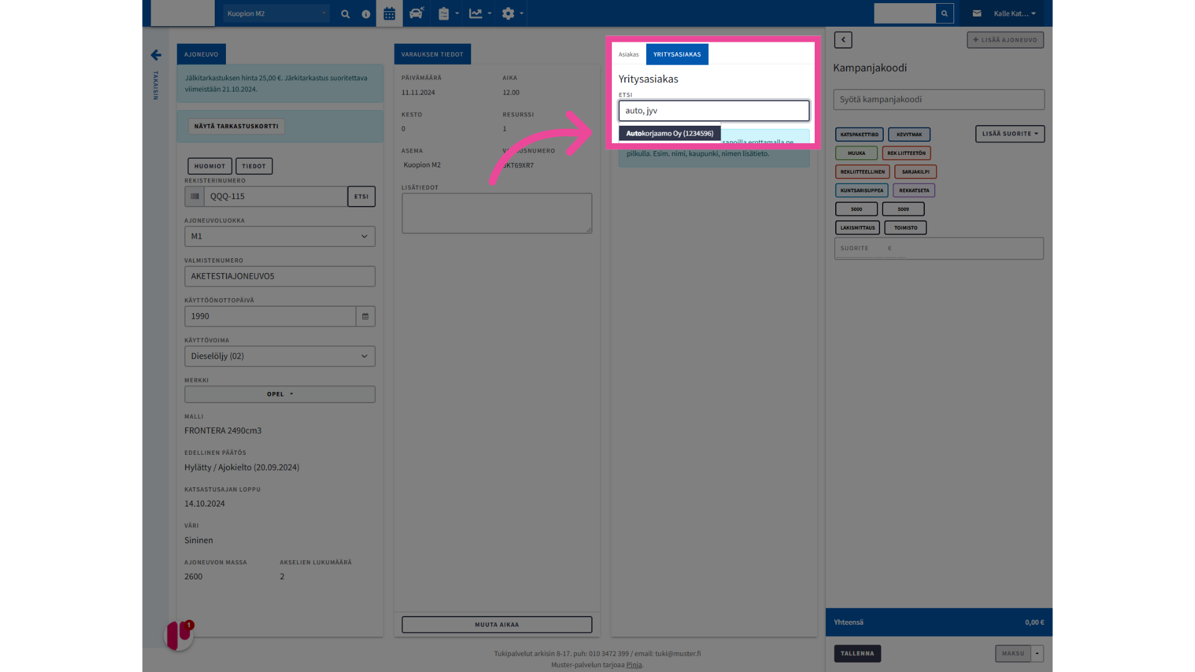This screenshot has width=1195, height=672.
Task: Open the OPEL brand dropdown
Action: (280, 394)
